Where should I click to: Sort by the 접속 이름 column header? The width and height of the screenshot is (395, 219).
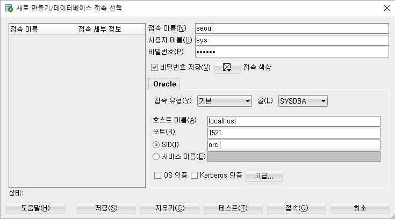[43, 29]
